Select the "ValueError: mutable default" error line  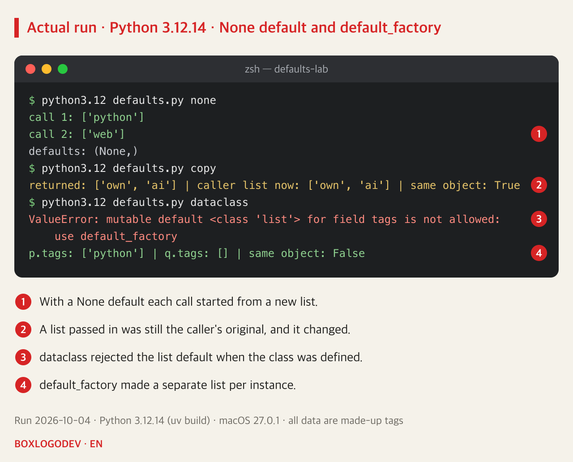(265, 219)
